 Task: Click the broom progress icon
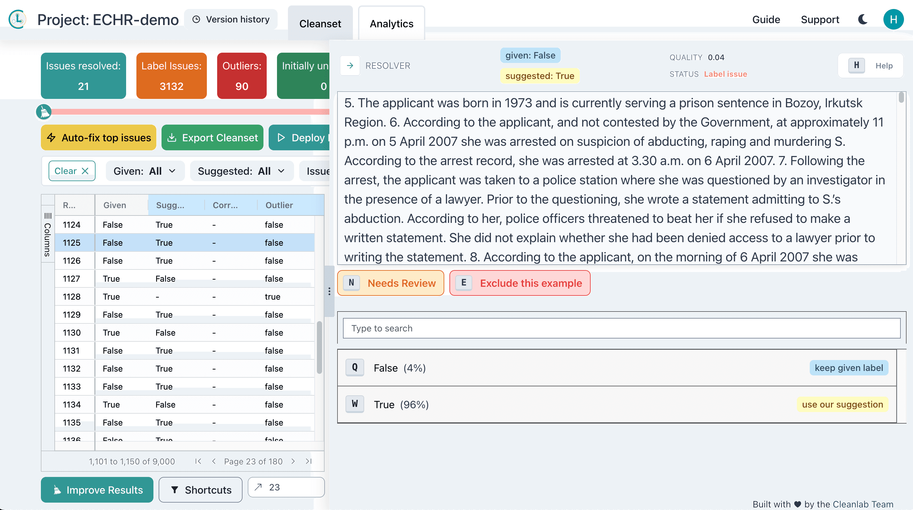click(x=44, y=112)
